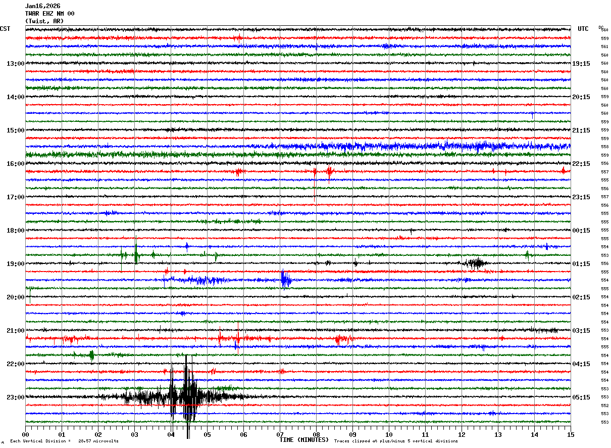Select minute 06 on the time axis

click(243, 434)
